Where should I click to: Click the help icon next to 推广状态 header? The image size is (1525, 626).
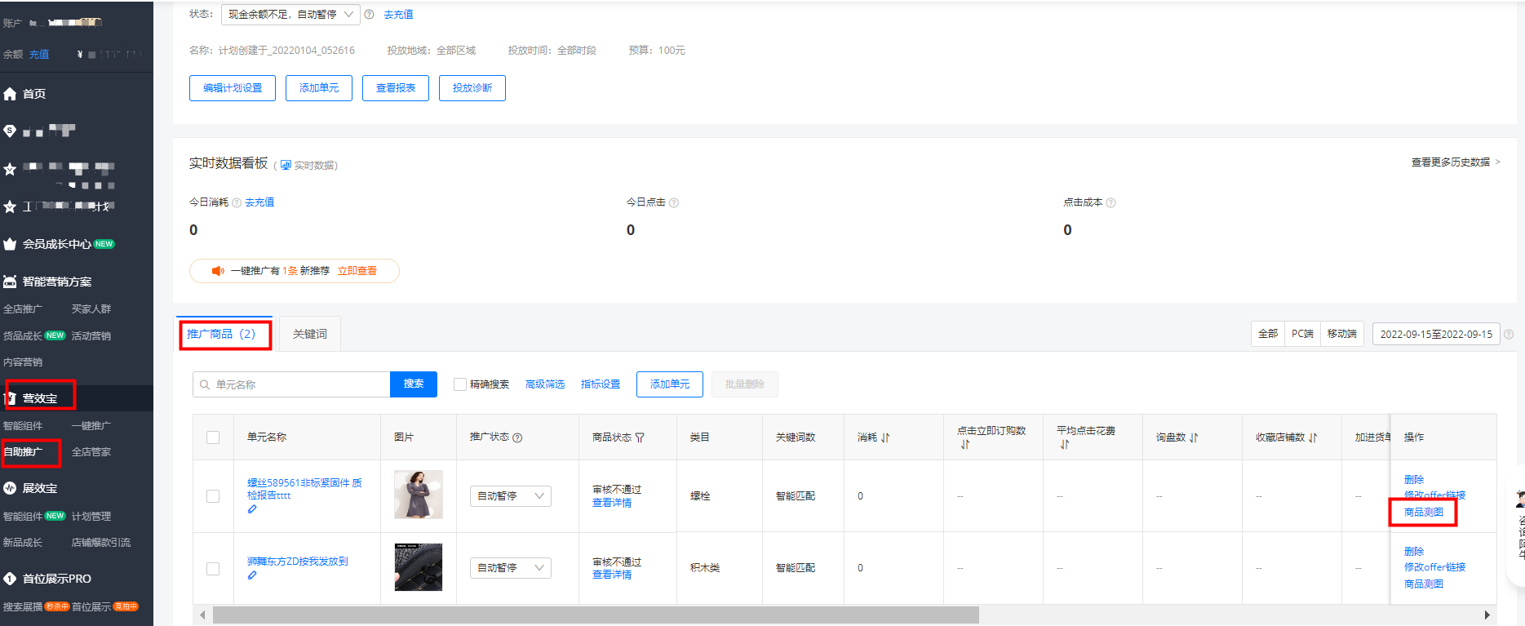[x=517, y=437]
